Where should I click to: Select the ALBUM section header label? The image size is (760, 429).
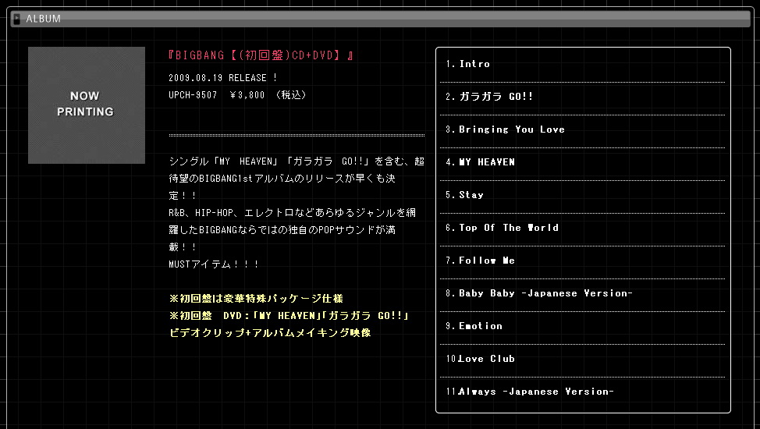(x=43, y=19)
